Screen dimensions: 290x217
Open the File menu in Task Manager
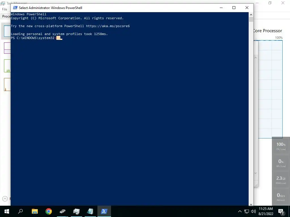[x=5, y=9]
